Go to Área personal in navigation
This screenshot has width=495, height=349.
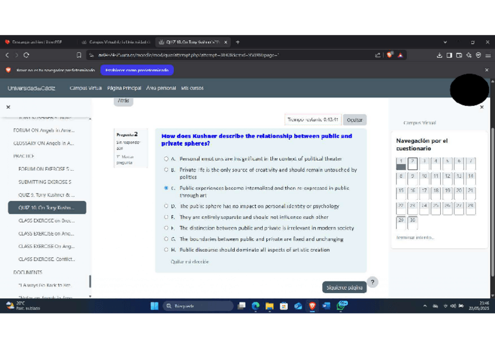coord(161,88)
